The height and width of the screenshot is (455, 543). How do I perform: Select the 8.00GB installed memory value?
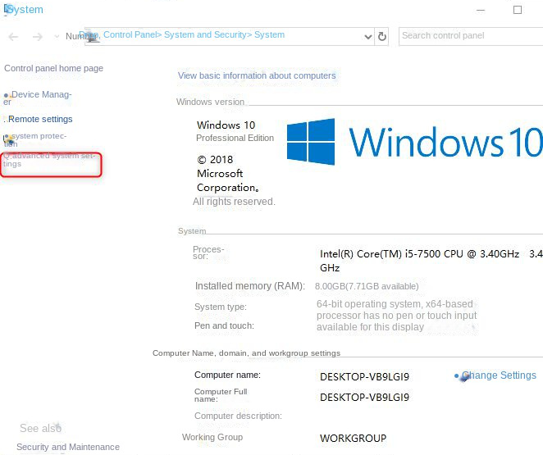pyautogui.click(x=367, y=286)
